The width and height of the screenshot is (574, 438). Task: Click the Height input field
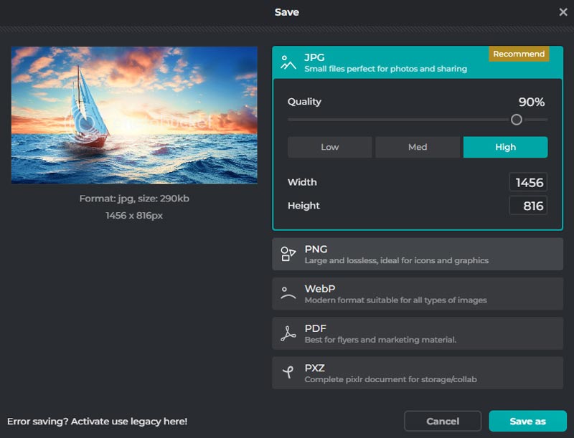(x=528, y=206)
